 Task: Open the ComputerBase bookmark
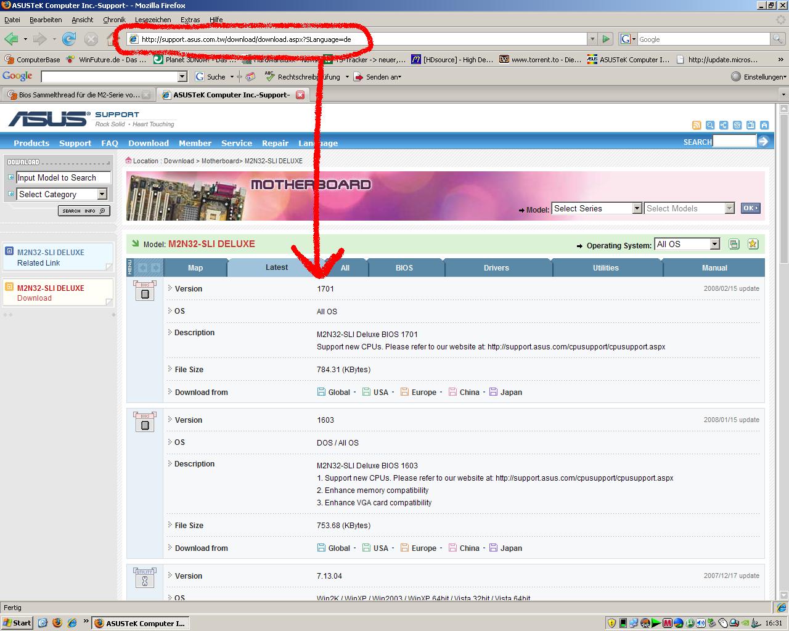[x=32, y=60]
